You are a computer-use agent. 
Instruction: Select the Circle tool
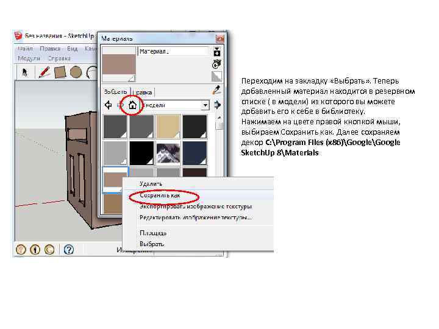pos(76,72)
